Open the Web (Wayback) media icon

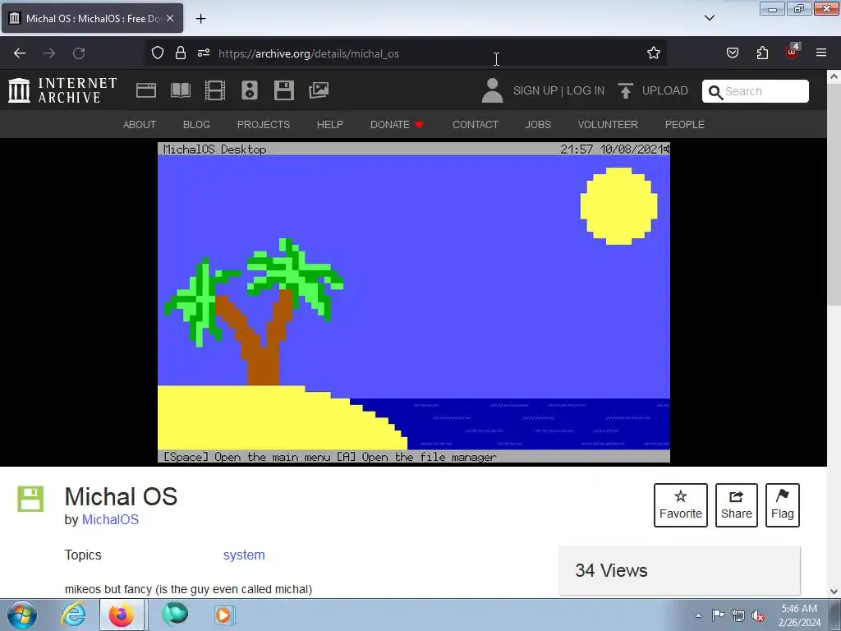click(146, 90)
